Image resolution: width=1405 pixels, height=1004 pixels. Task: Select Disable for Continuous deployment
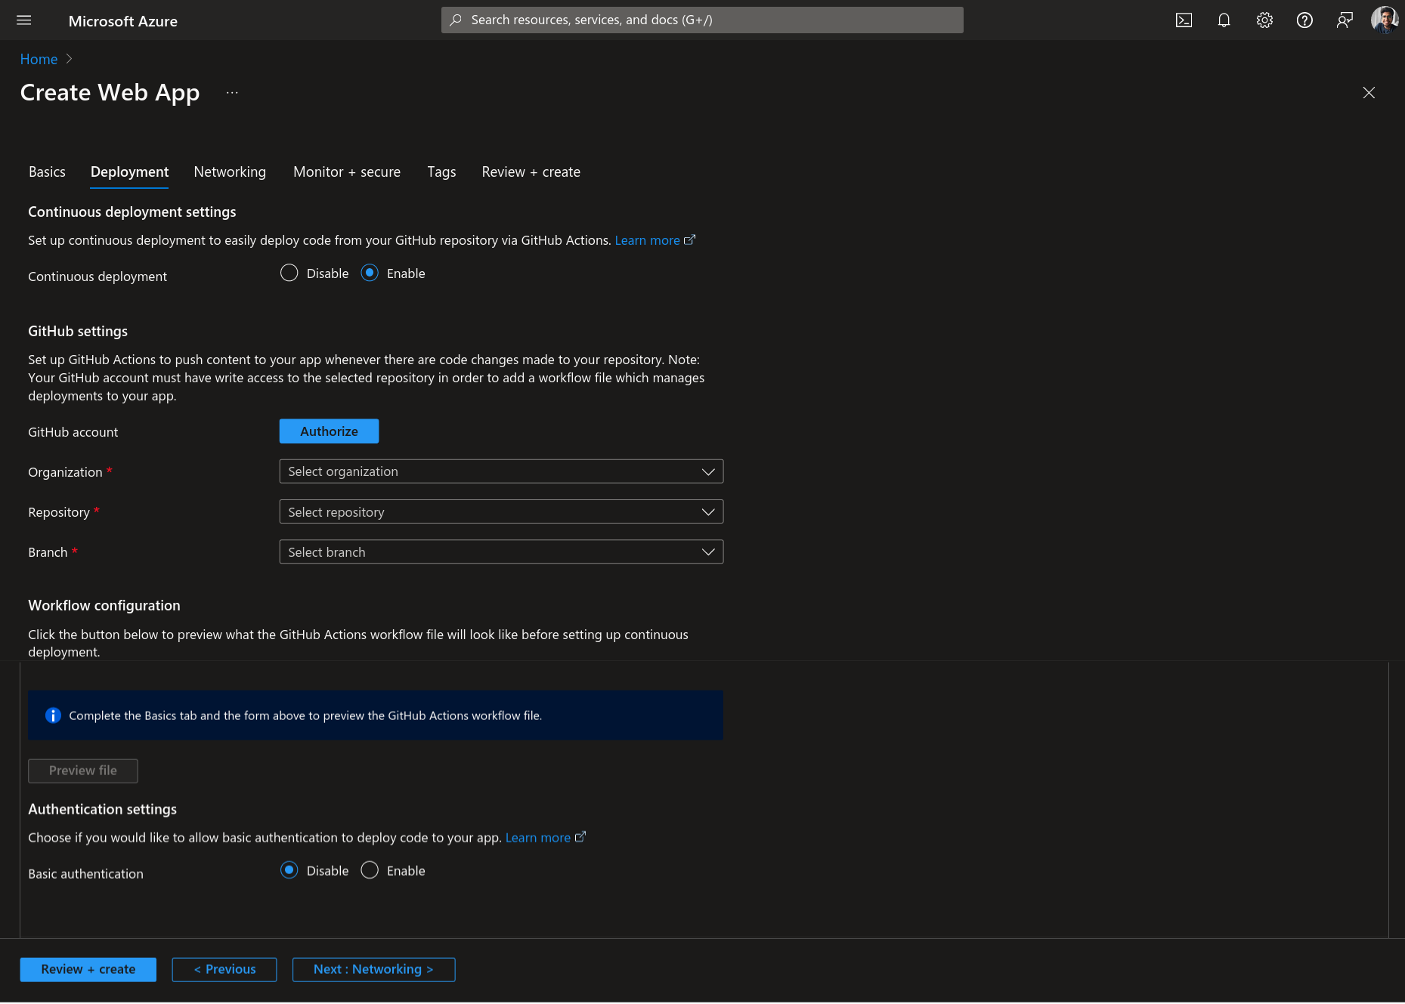289,273
